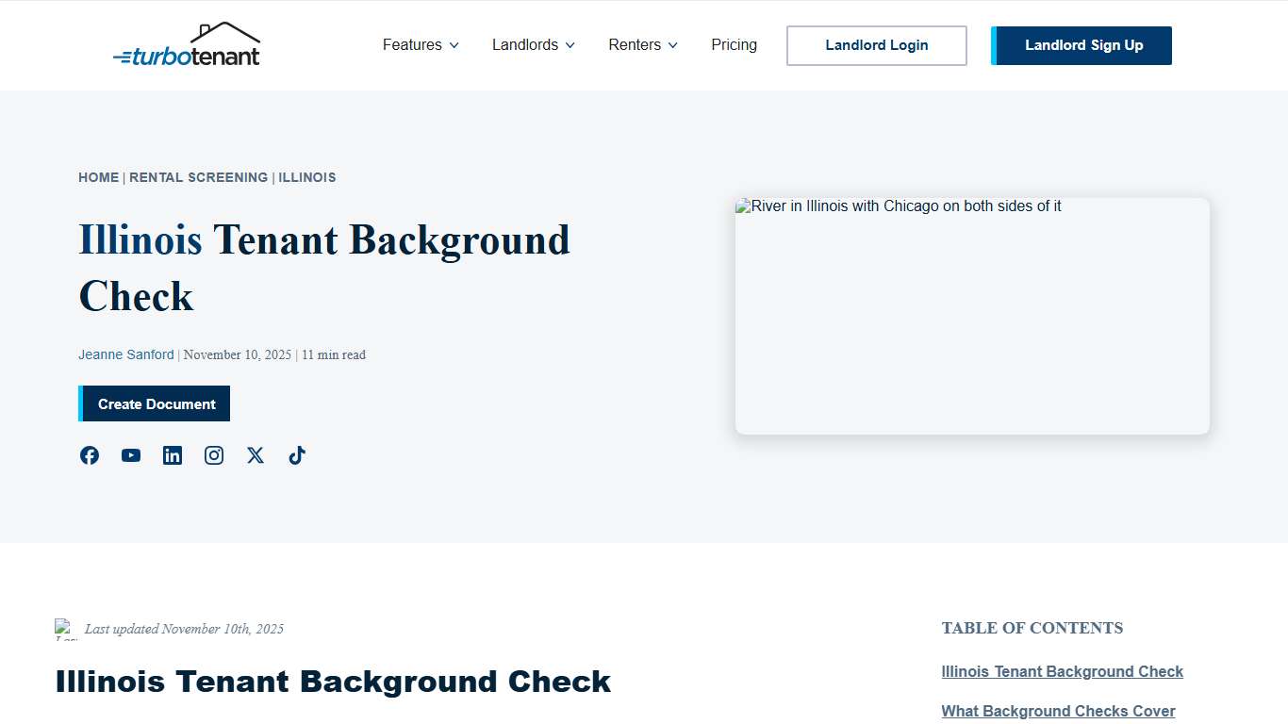Click the Landlord Login button
This screenshot has height=724, width=1288.
pyautogui.click(x=876, y=45)
